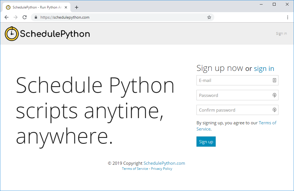Screen dimensions: 294x191
Task: Click password manager icon in Confirm password field
Action: 274,110
